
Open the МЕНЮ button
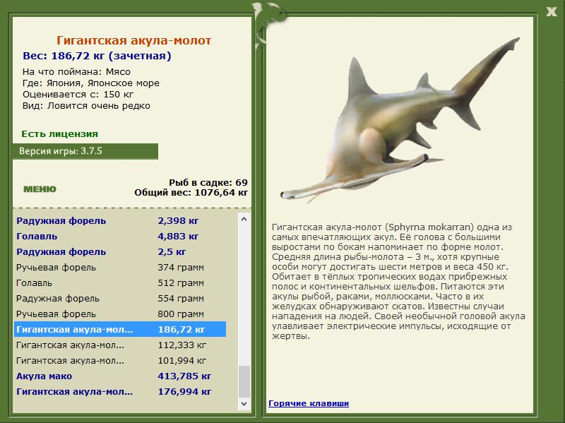coord(40,189)
